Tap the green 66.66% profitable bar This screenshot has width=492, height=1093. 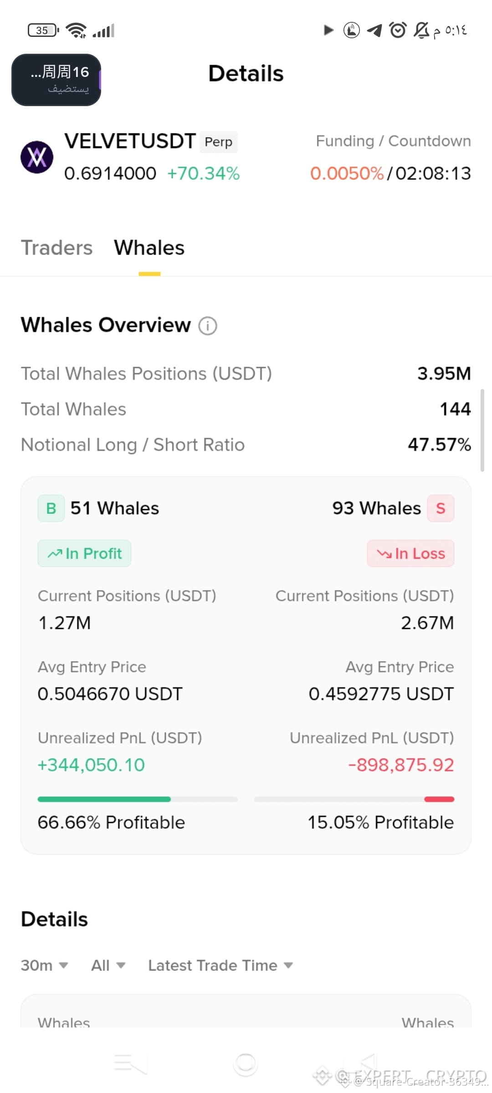(x=104, y=799)
